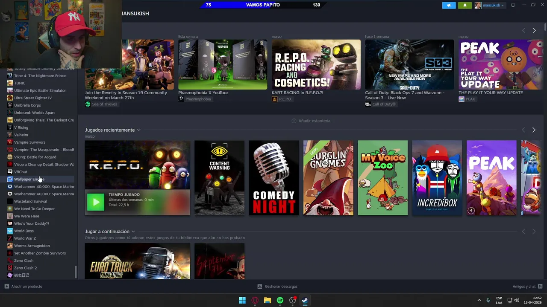The height and width of the screenshot is (307, 547).
Task: Open Call of Duty Season 3 news card
Action: [409, 64]
